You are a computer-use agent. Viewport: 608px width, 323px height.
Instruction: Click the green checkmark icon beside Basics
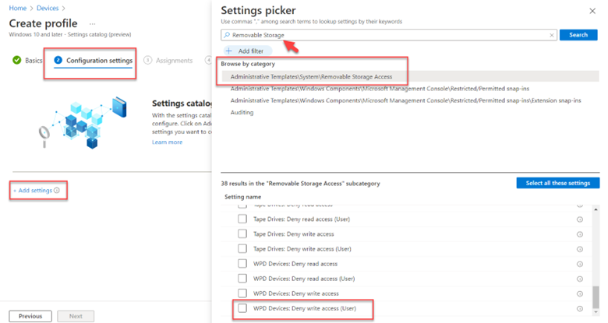[x=16, y=60]
